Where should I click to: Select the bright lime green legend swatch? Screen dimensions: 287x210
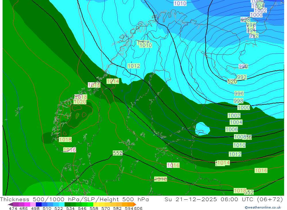tap(90, 204)
